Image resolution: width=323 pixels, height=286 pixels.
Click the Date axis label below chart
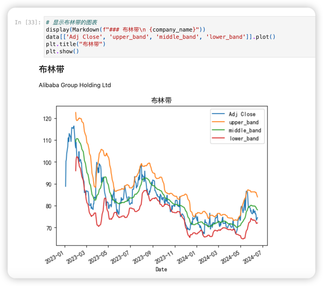click(x=161, y=269)
